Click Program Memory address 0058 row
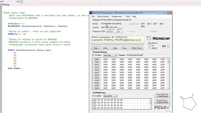201x113 pixels. click(x=130, y=88)
